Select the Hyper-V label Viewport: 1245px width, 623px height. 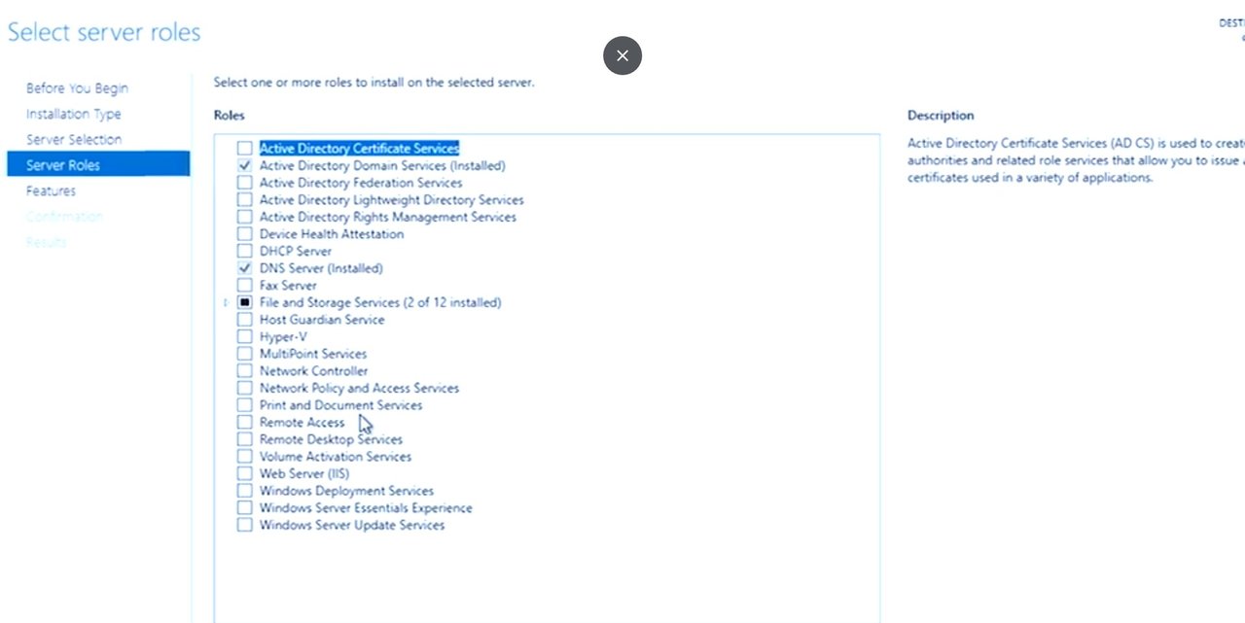[x=283, y=337]
